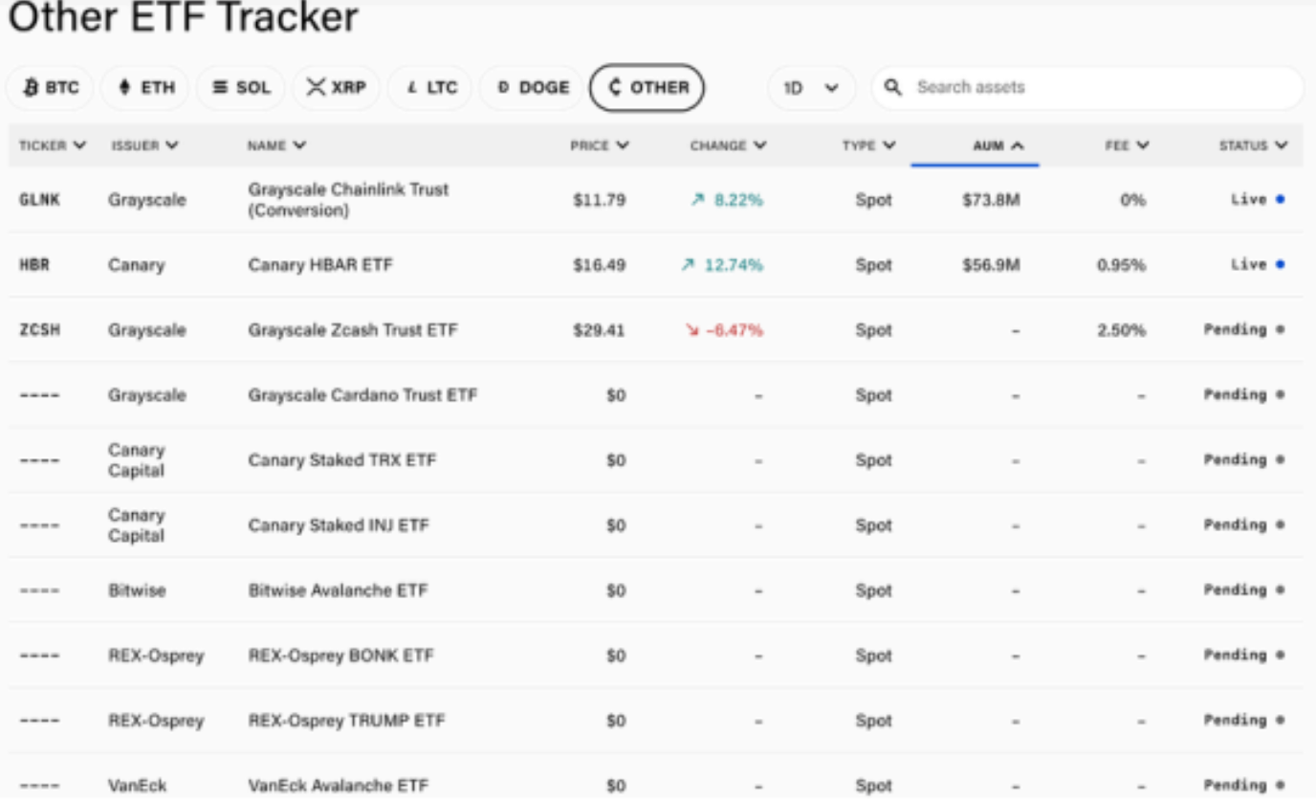Click the magnifying glass search icon
Screen dimensions: 1316x802
(x=893, y=87)
